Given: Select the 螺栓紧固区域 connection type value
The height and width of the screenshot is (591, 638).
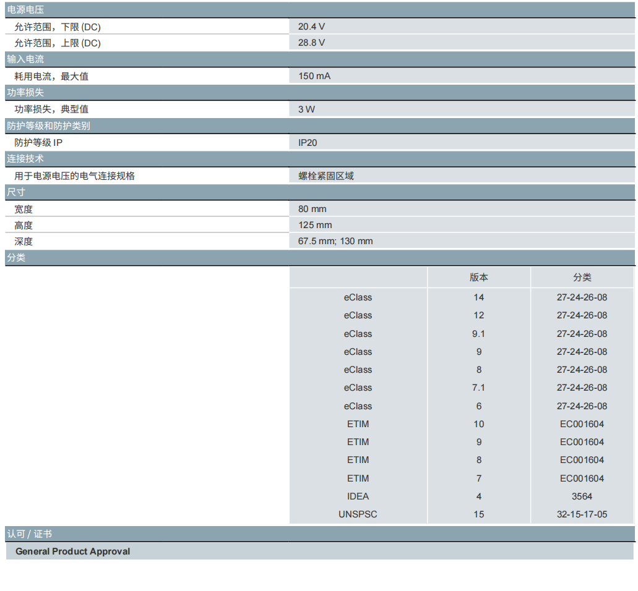Looking at the screenshot, I should [x=326, y=176].
